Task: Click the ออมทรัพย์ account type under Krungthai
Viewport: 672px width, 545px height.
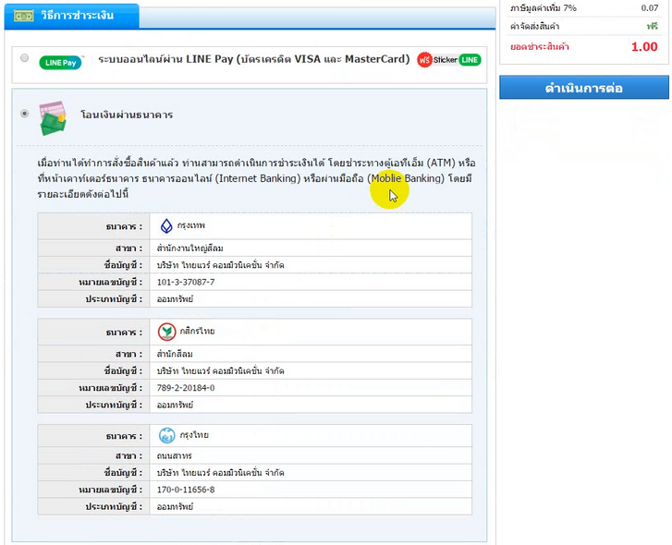Action: point(175,507)
